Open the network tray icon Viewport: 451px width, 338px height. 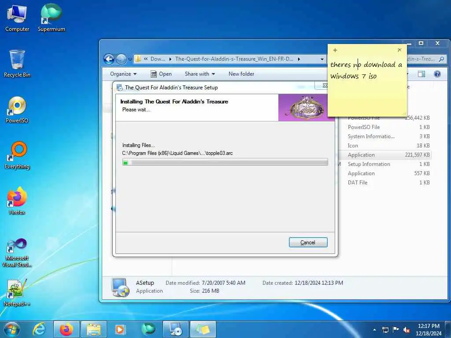click(385, 330)
